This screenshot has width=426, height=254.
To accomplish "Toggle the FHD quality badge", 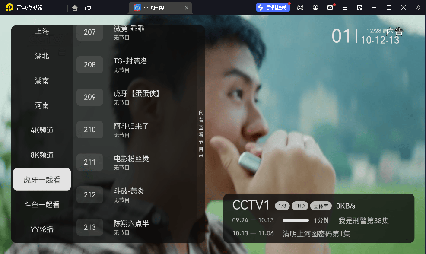I will [300, 206].
